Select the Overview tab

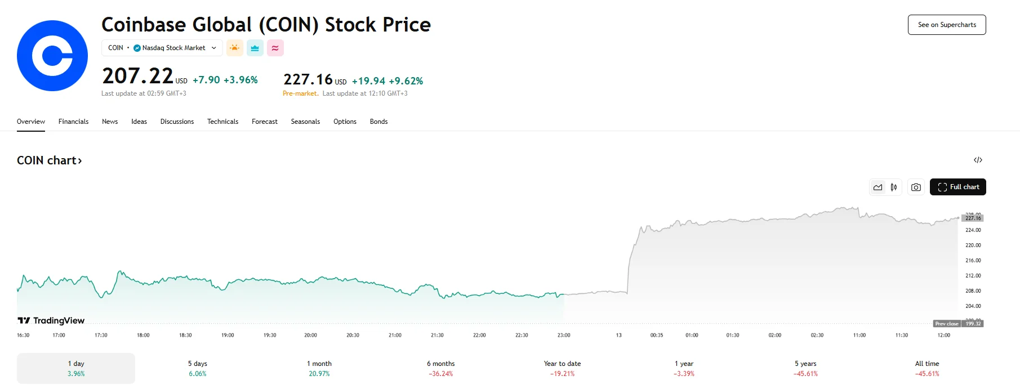click(x=31, y=122)
